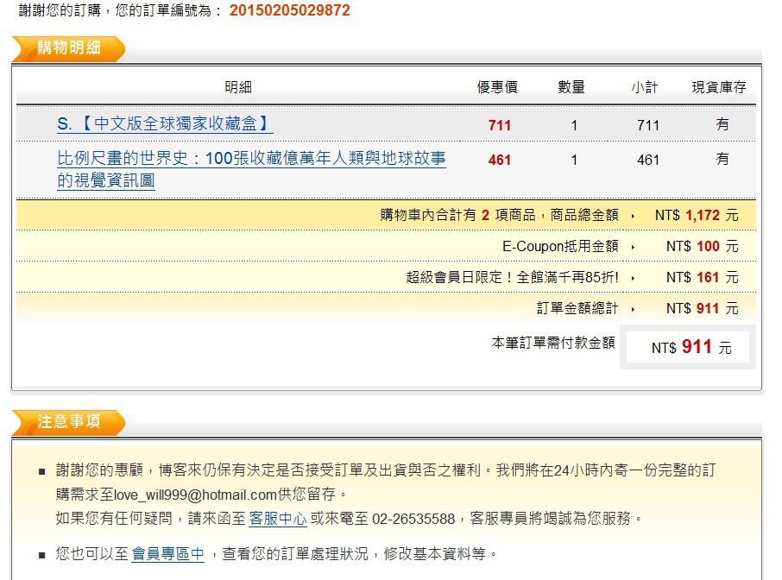Open the 會員專區中 link
This screenshot has height=580, width=782.
click(x=168, y=553)
